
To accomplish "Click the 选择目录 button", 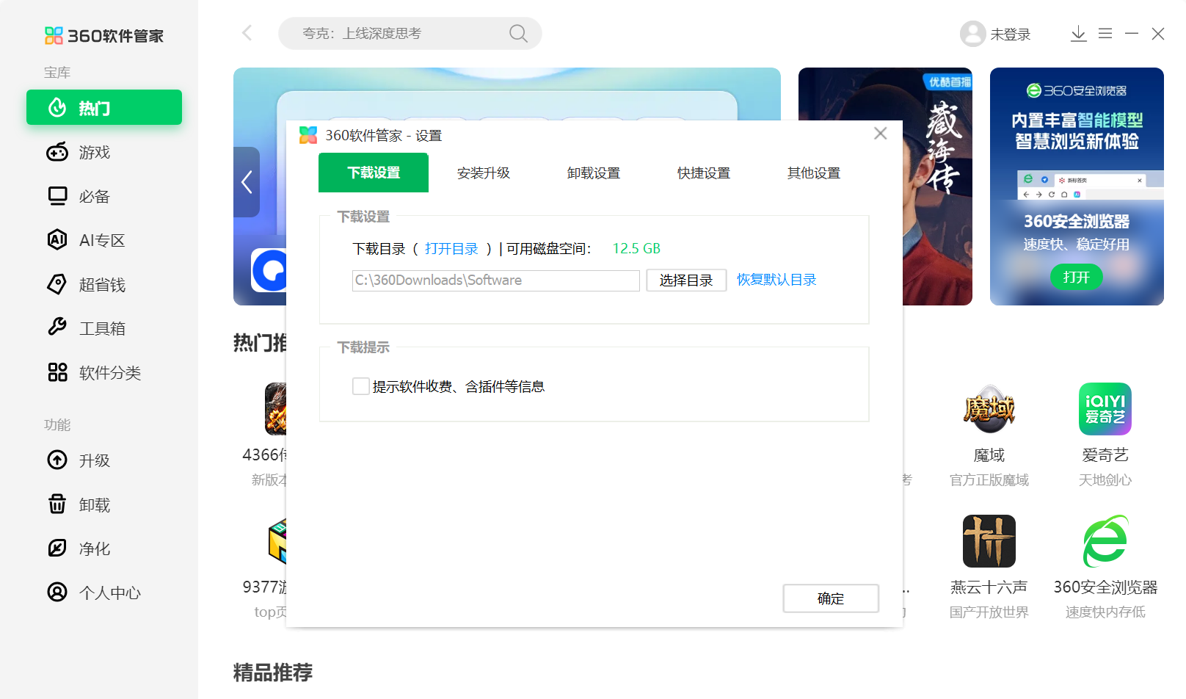I will tap(686, 280).
